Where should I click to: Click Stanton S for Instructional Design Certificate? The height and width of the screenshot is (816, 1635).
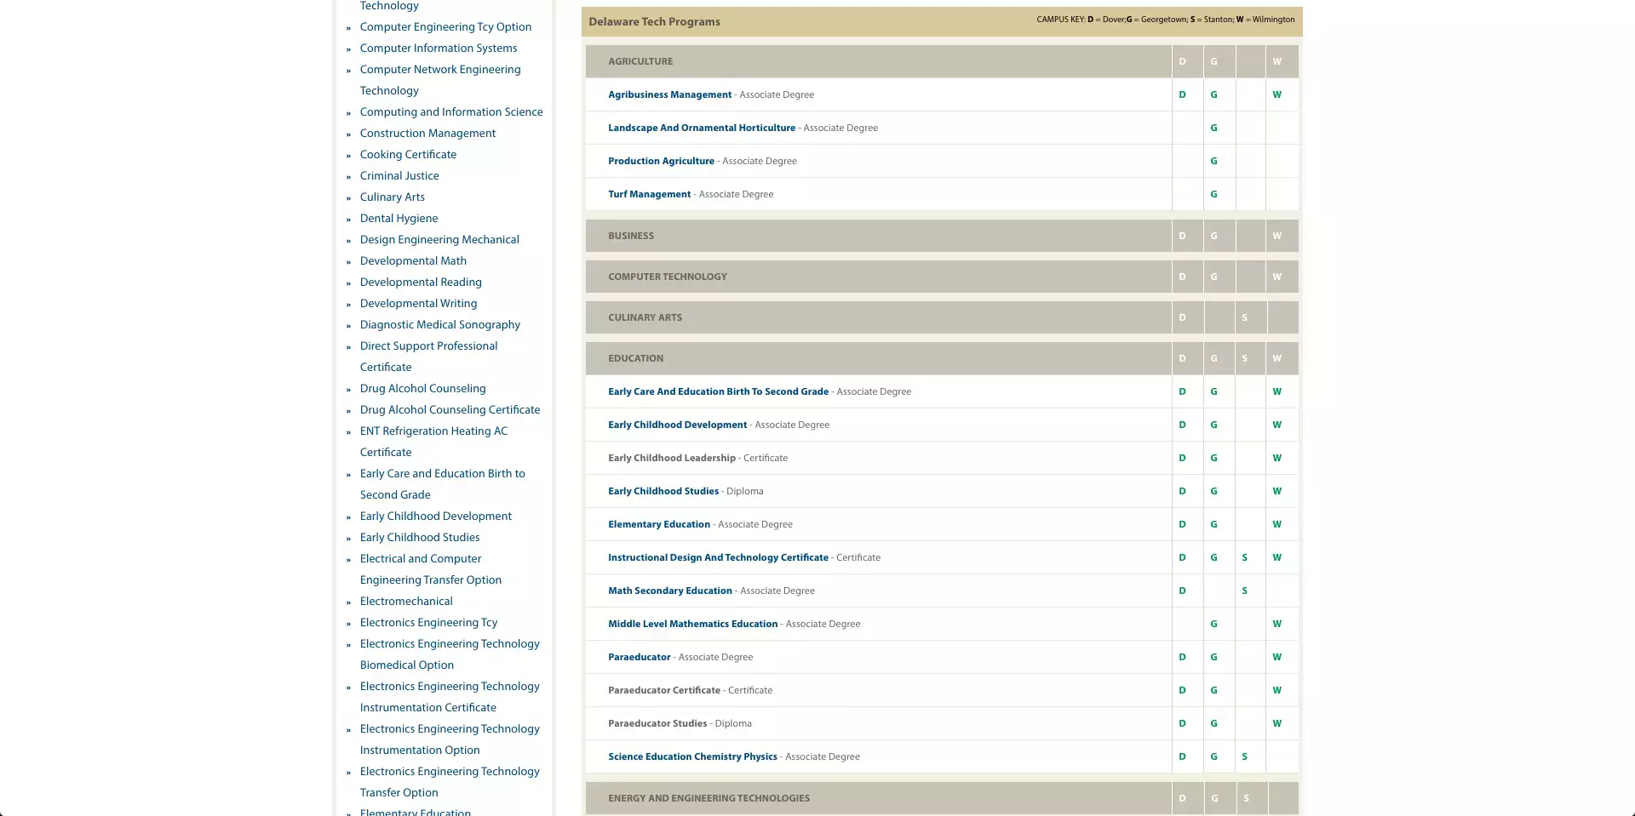point(1244,557)
